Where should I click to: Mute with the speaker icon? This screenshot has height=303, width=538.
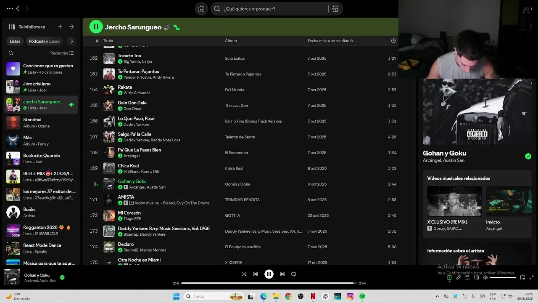coord(485,277)
